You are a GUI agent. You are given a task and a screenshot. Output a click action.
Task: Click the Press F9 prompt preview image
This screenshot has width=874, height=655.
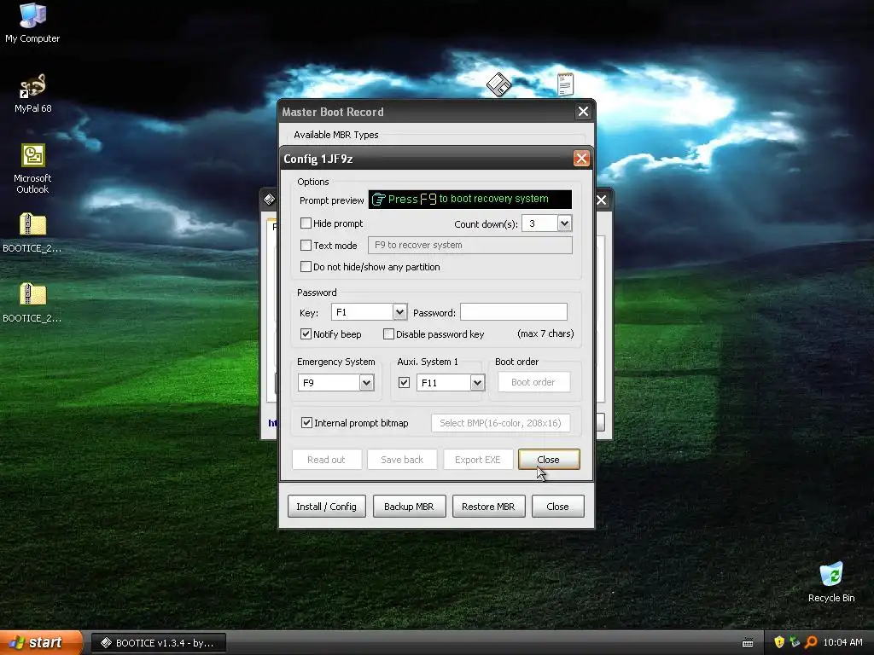point(470,200)
